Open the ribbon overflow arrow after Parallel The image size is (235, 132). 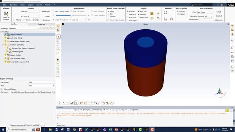coord(55,5)
